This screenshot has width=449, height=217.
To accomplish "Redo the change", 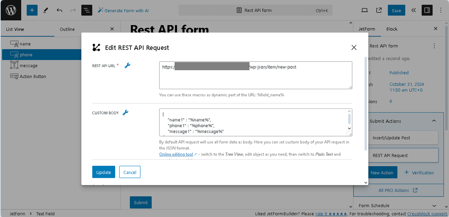I will [x=73, y=10].
